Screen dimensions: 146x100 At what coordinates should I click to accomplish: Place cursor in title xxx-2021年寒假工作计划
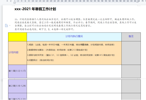(x=35, y=9)
